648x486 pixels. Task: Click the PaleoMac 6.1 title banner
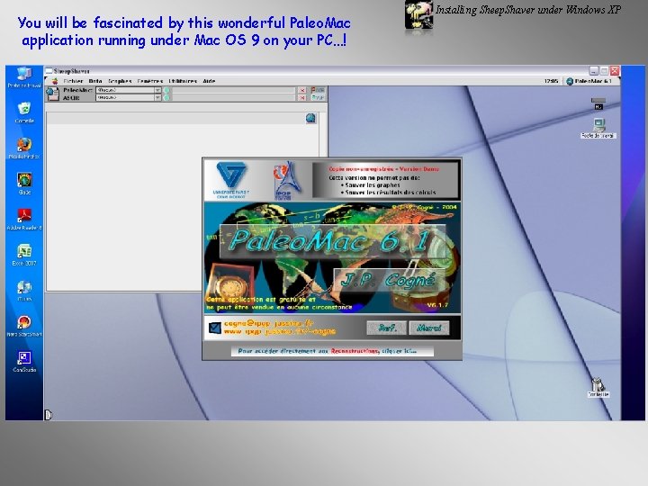(x=333, y=241)
